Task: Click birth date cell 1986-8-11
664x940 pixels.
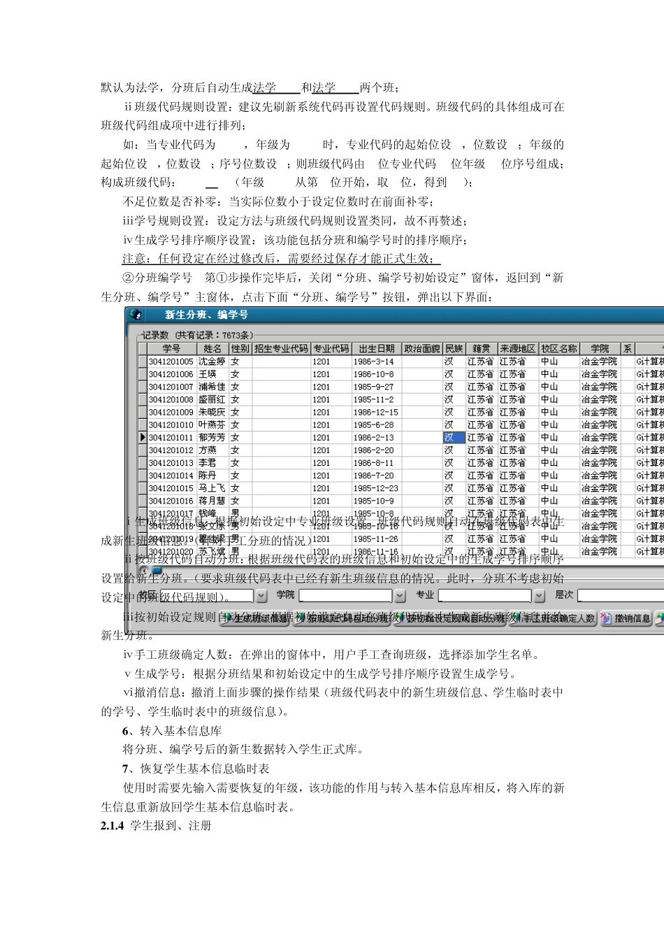Action: [x=376, y=462]
